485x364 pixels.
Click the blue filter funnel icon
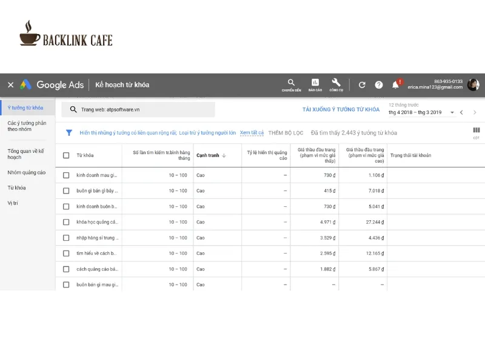[69, 133]
